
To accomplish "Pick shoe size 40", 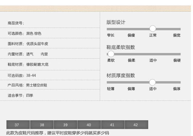I will [x=89, y=125].
